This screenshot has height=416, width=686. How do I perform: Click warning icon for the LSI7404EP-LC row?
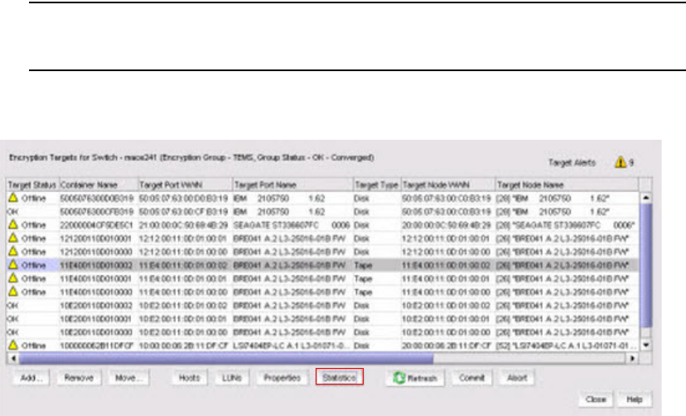13,343
